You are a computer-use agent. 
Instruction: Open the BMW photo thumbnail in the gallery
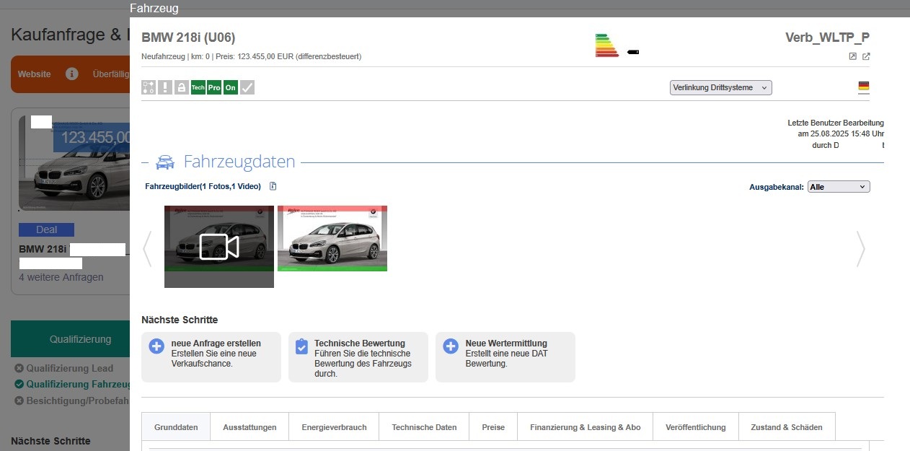[x=332, y=238]
